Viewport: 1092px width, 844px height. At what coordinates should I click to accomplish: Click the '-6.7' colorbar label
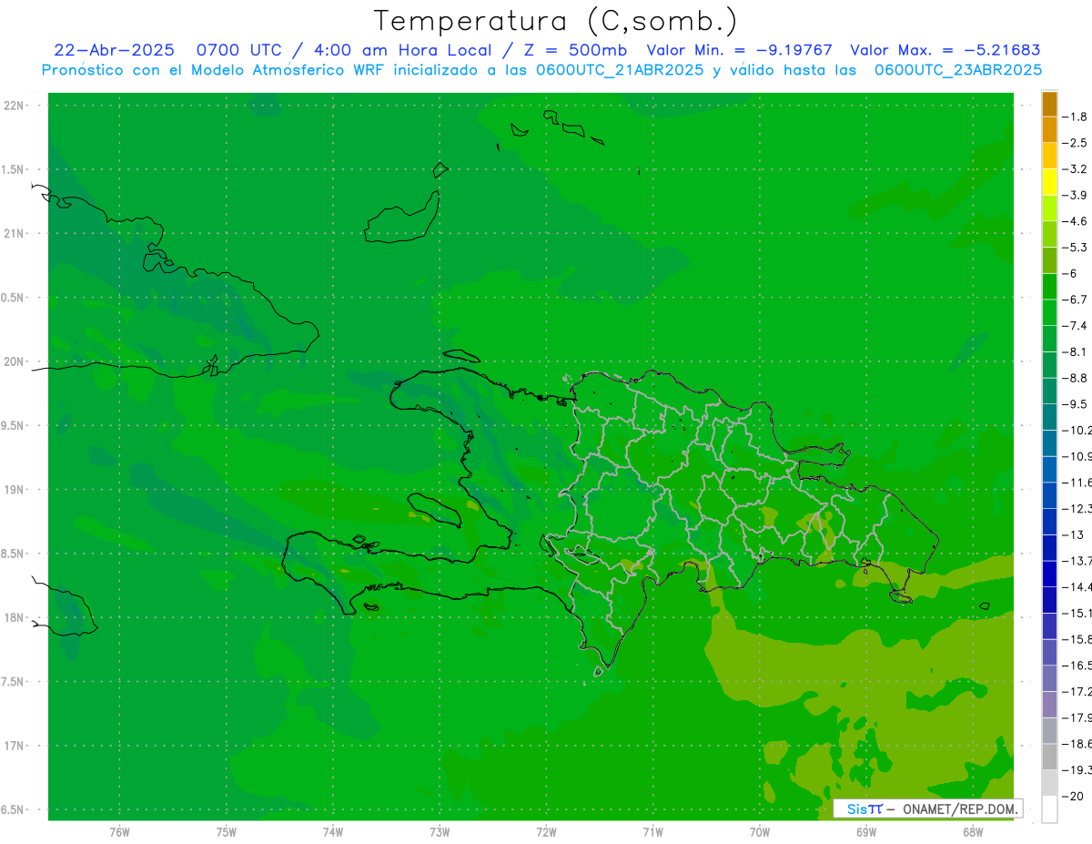pos(1076,300)
